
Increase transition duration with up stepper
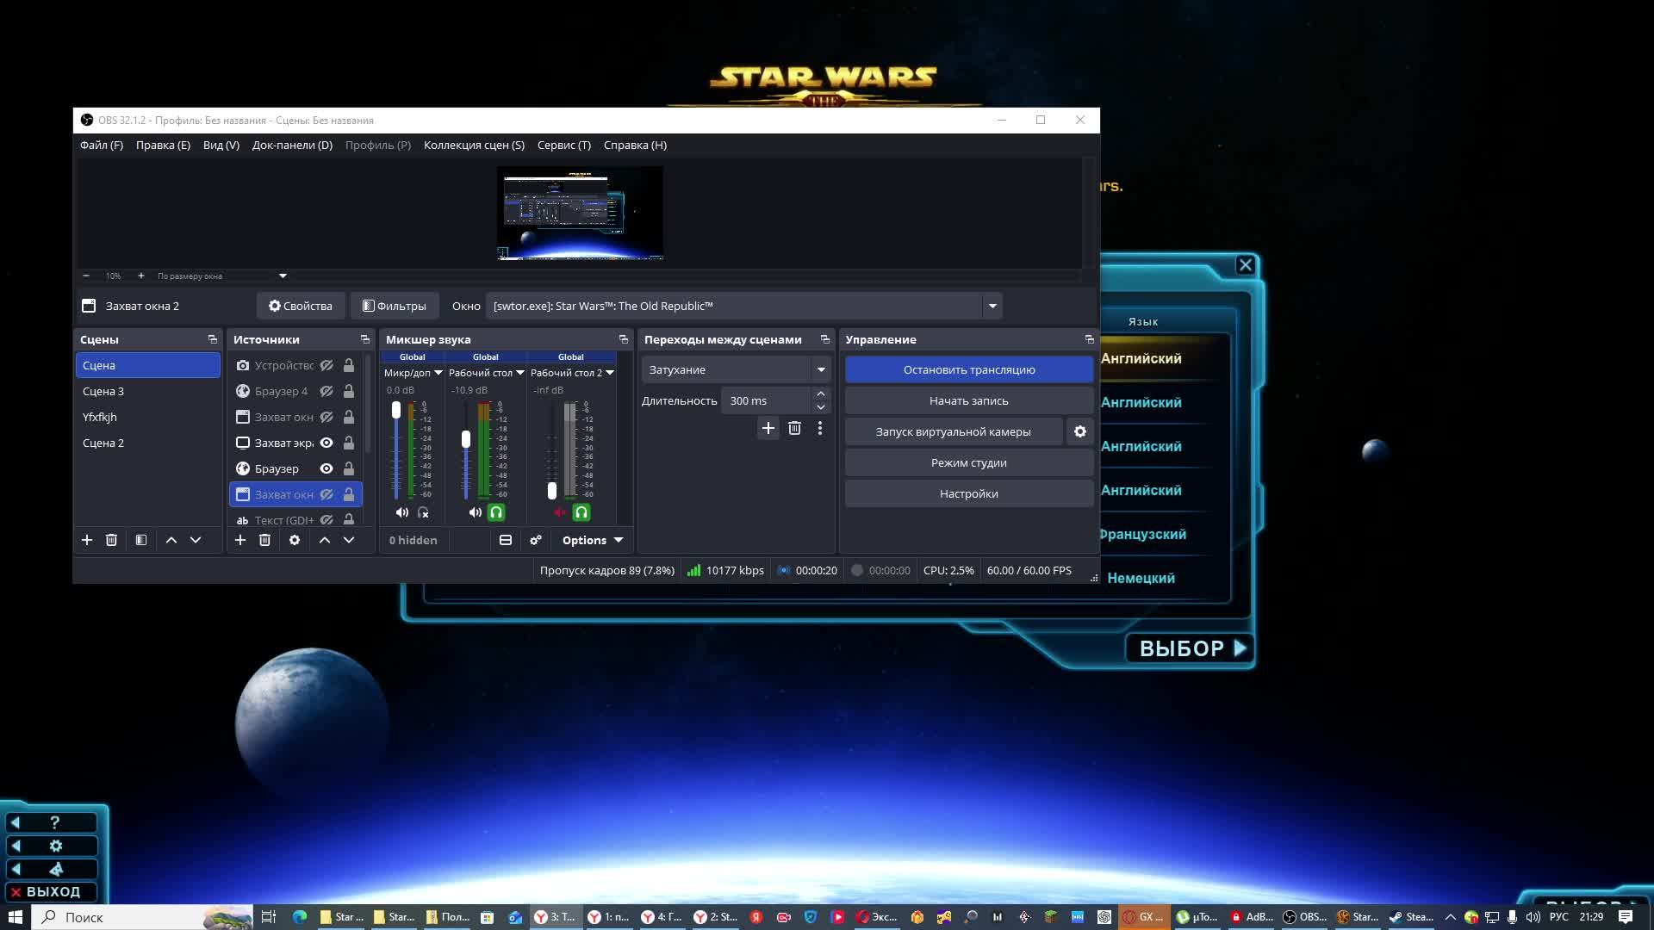[x=821, y=394]
